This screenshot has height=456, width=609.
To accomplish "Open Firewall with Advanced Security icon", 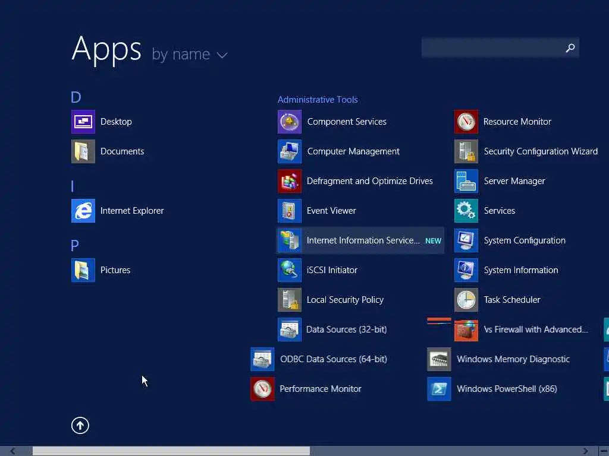I will point(466,330).
